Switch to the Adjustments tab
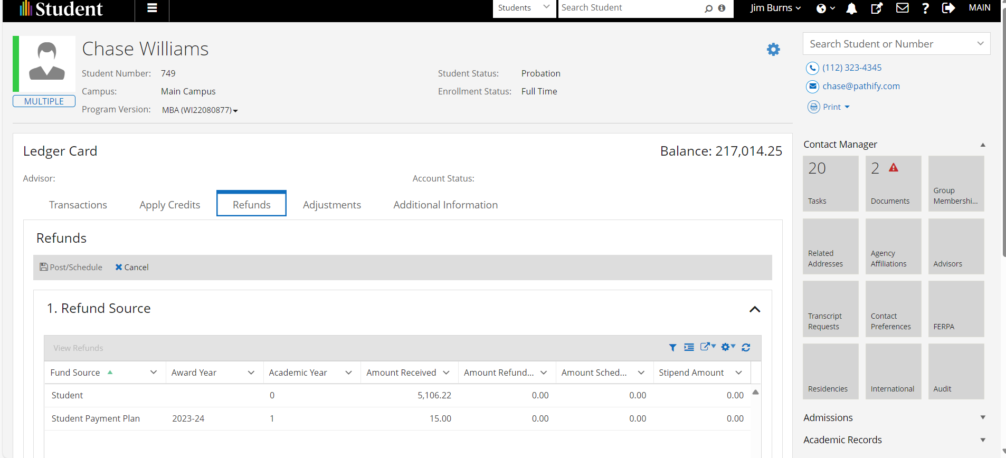Screen dimensions: 1006x458 [x=332, y=205]
